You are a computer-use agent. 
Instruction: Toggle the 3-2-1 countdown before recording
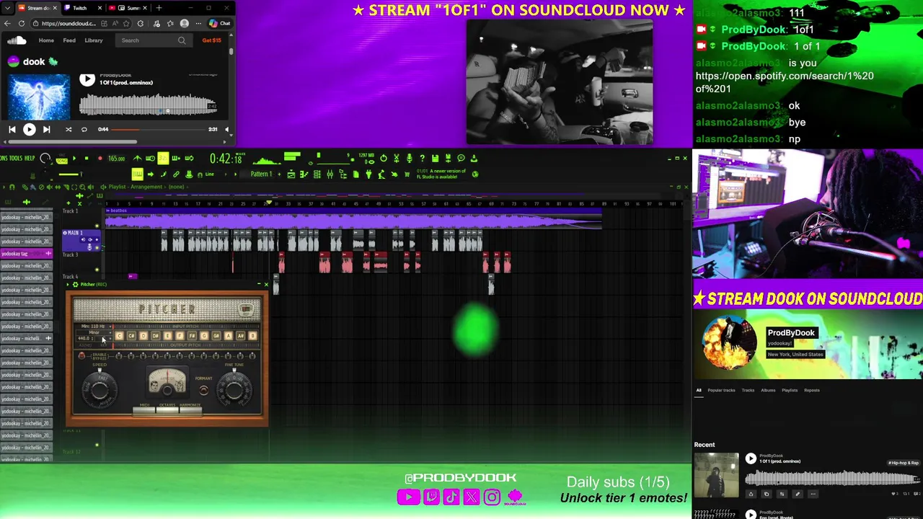[x=164, y=158]
